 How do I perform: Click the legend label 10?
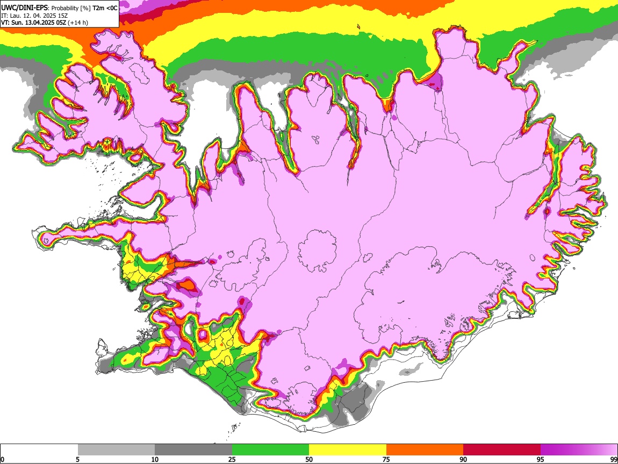155,459
